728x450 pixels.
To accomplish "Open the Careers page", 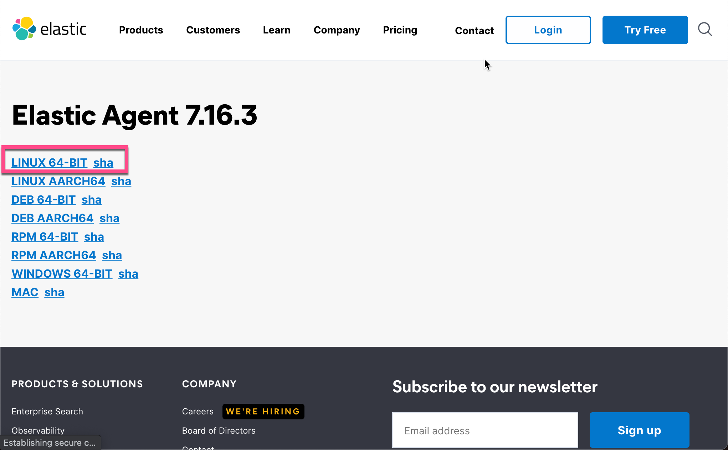I will (198, 411).
